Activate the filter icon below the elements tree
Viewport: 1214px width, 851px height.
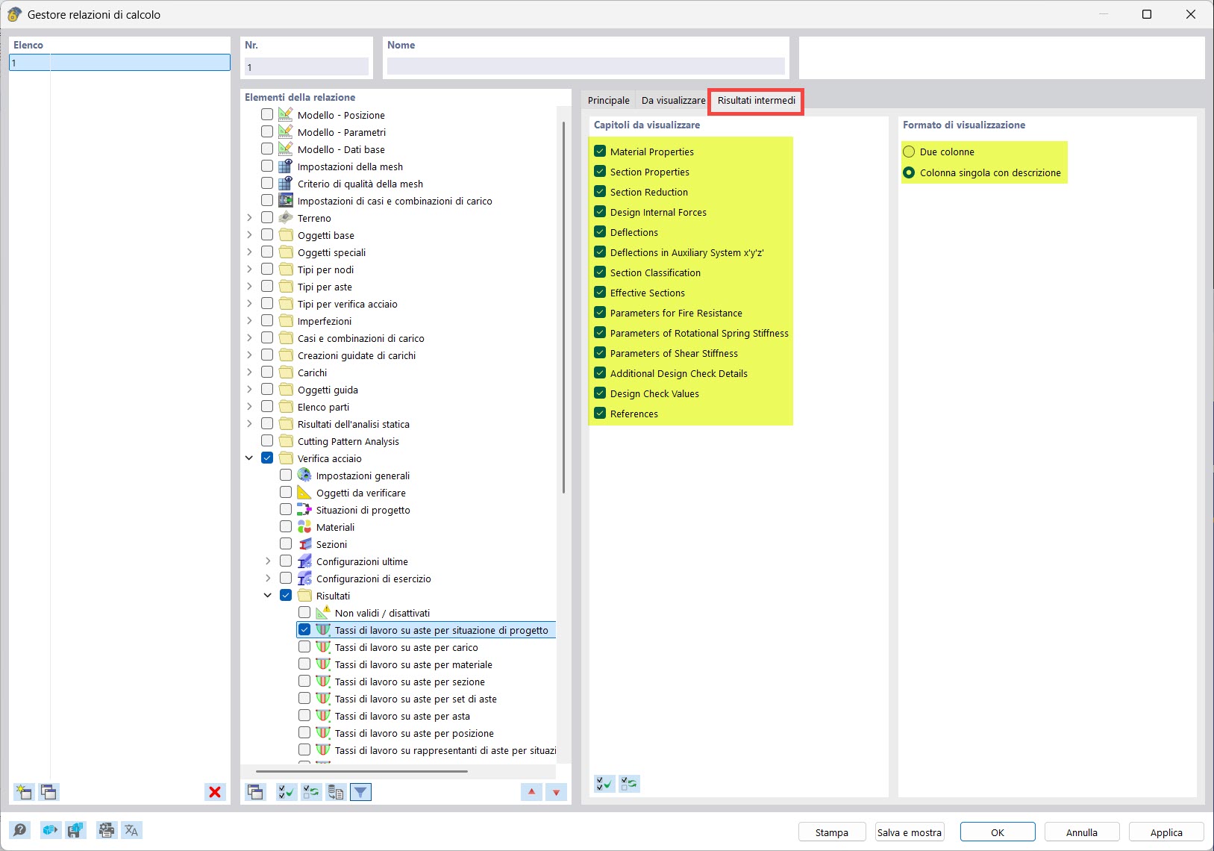click(x=361, y=792)
